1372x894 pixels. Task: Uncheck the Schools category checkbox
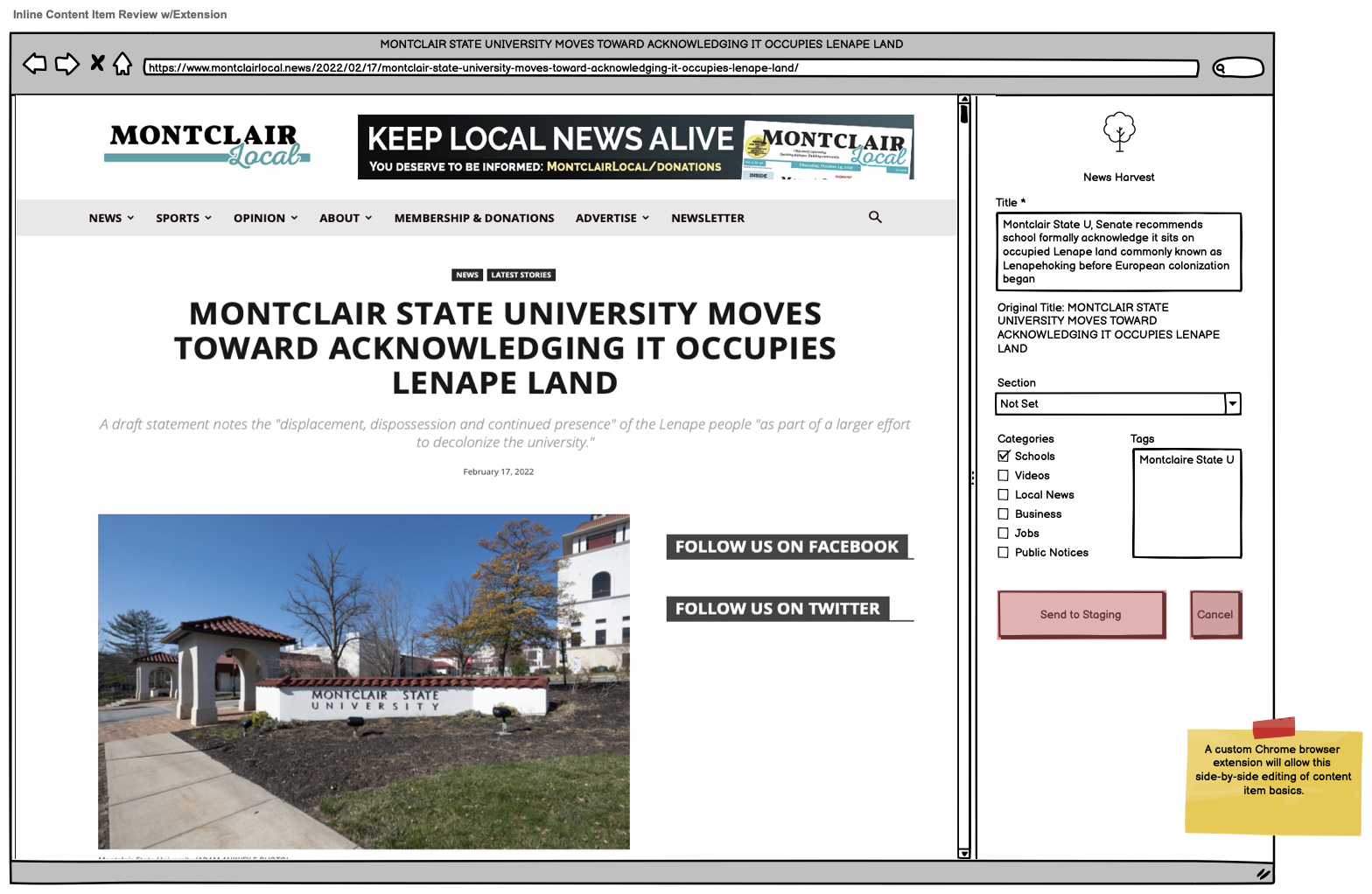click(x=1004, y=456)
